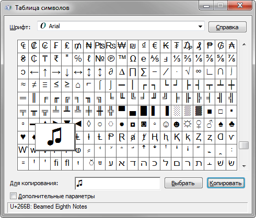Select the lozenge ◊ symbol
The height and width of the screenshot is (218, 256).
point(89,125)
